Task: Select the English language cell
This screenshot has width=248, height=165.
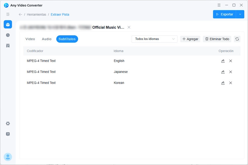Action: pyautogui.click(x=119, y=61)
